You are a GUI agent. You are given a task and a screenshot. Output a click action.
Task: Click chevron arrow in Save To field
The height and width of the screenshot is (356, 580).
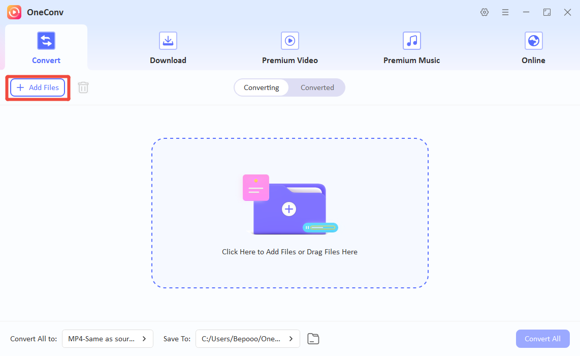291,339
